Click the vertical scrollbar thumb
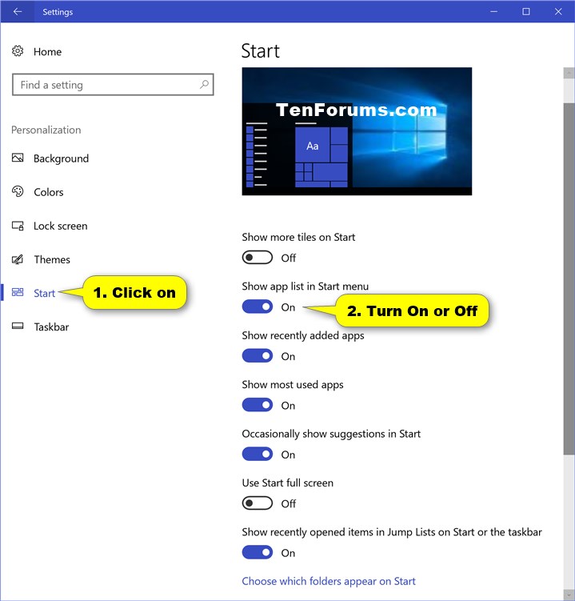575x601 pixels. 569,278
